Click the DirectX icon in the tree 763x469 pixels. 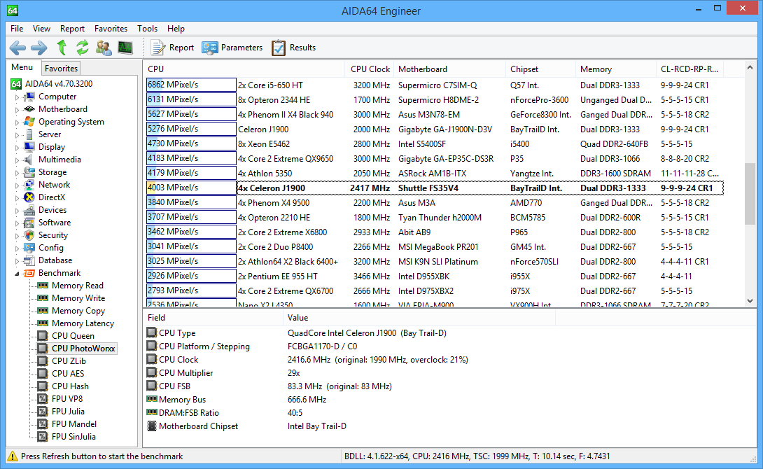tap(29, 197)
